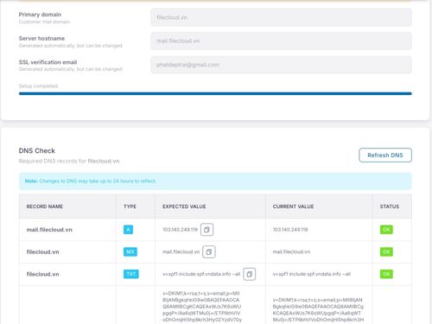Select current value mail.filecloud.vn
Viewport: 432px width, 324px height.
pos(291,251)
